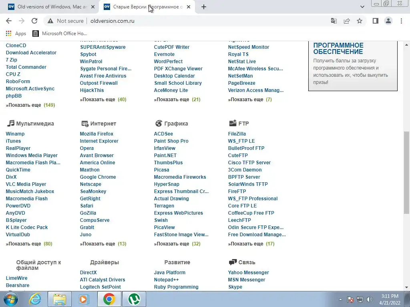Open the Mozilla Firefox link
The width and height of the screenshot is (410, 307).
[96, 134]
